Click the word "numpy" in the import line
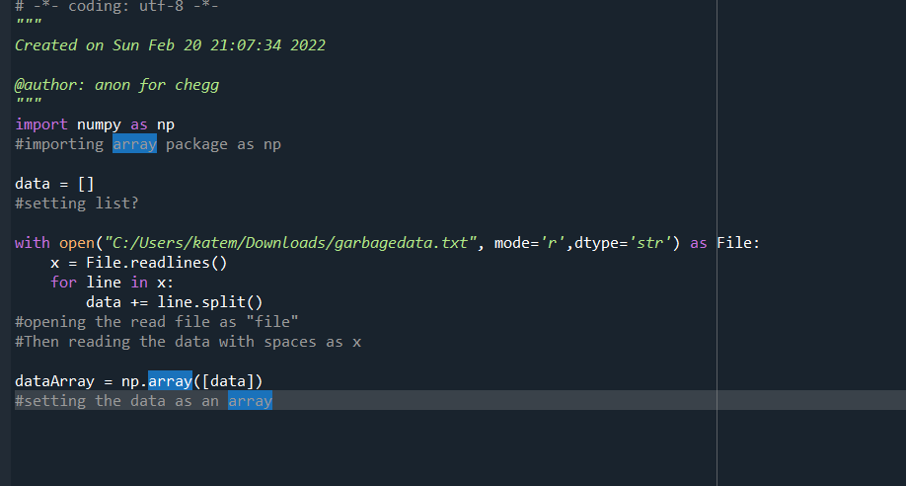This screenshot has height=486, width=906. (99, 124)
